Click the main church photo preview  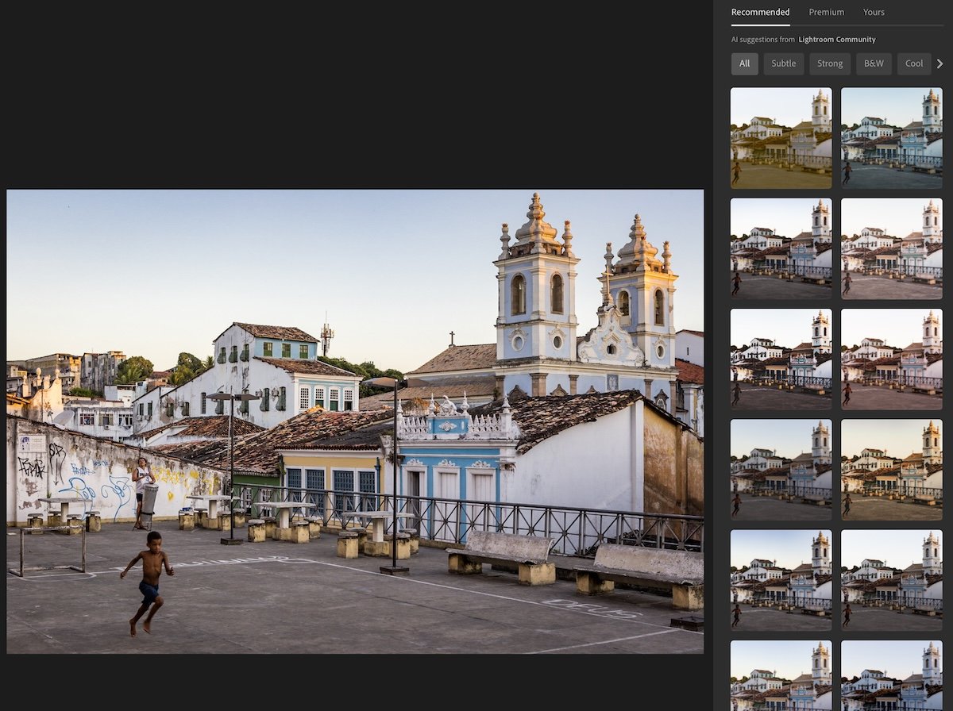[x=355, y=421]
